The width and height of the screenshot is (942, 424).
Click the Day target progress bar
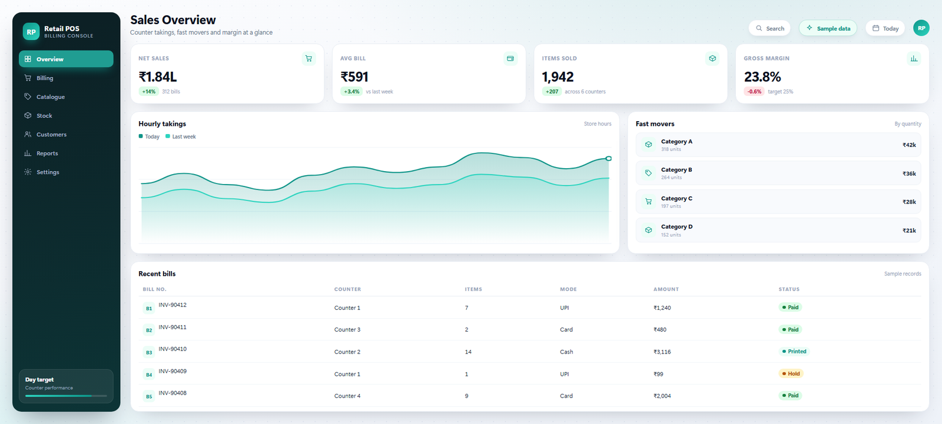point(66,396)
